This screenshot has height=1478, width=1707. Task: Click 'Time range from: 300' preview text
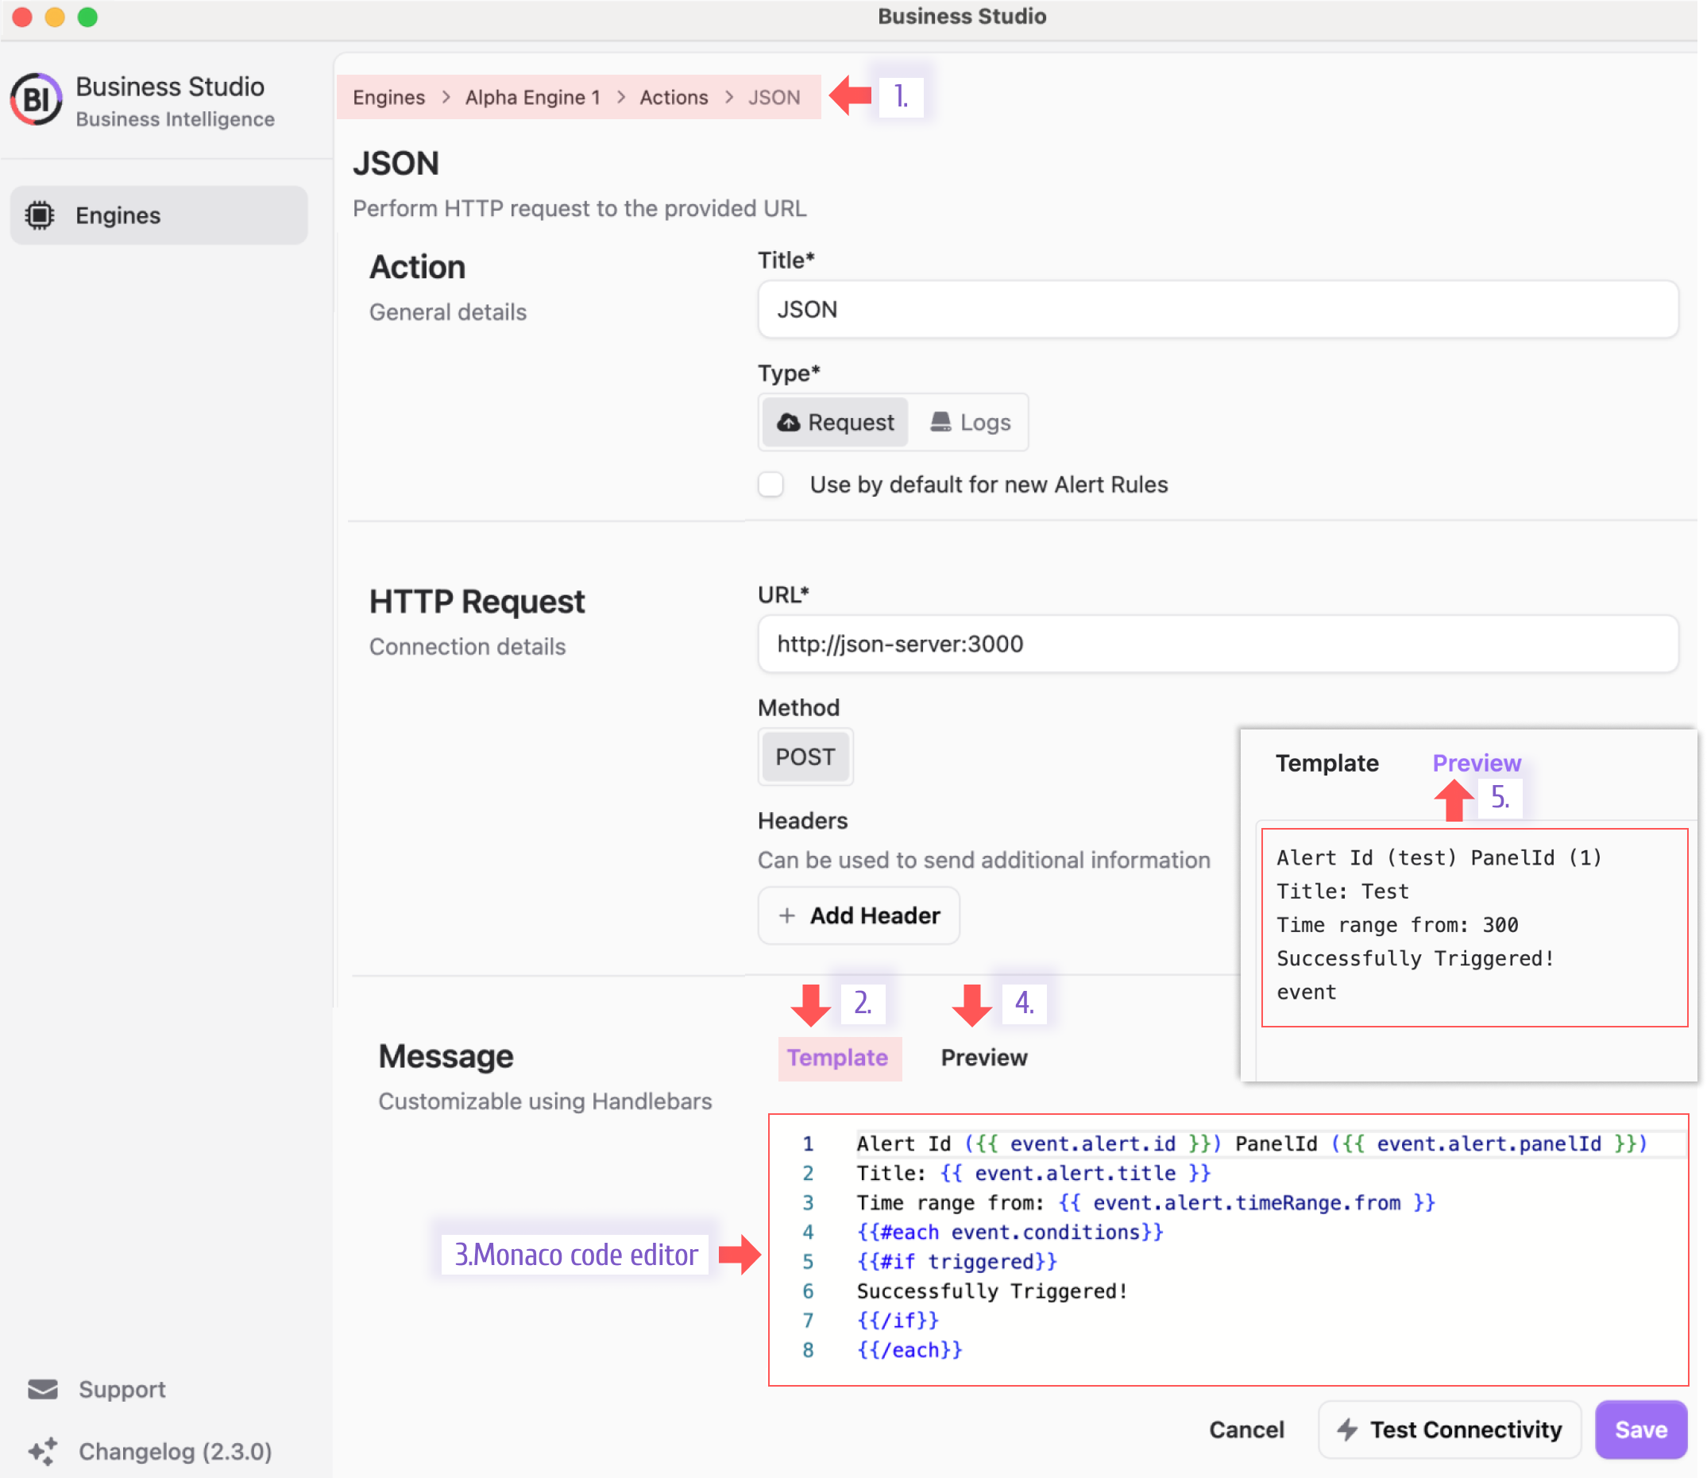coord(1397,926)
